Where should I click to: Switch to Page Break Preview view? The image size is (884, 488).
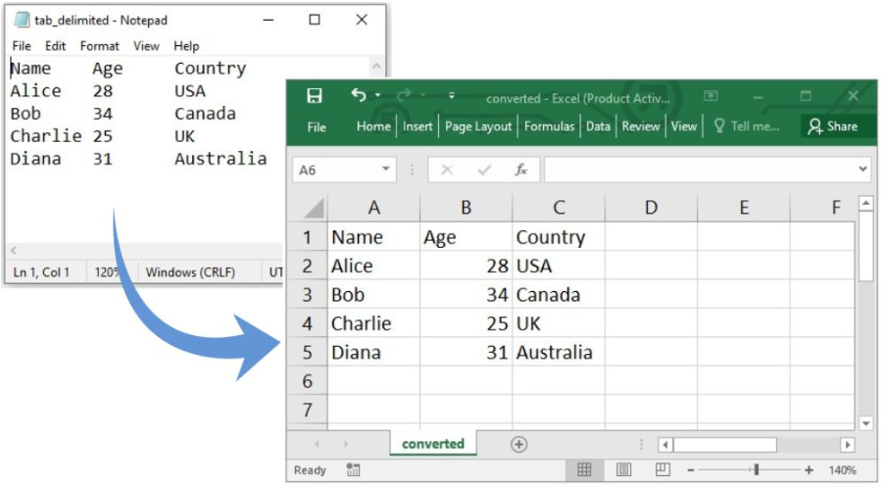click(x=663, y=470)
